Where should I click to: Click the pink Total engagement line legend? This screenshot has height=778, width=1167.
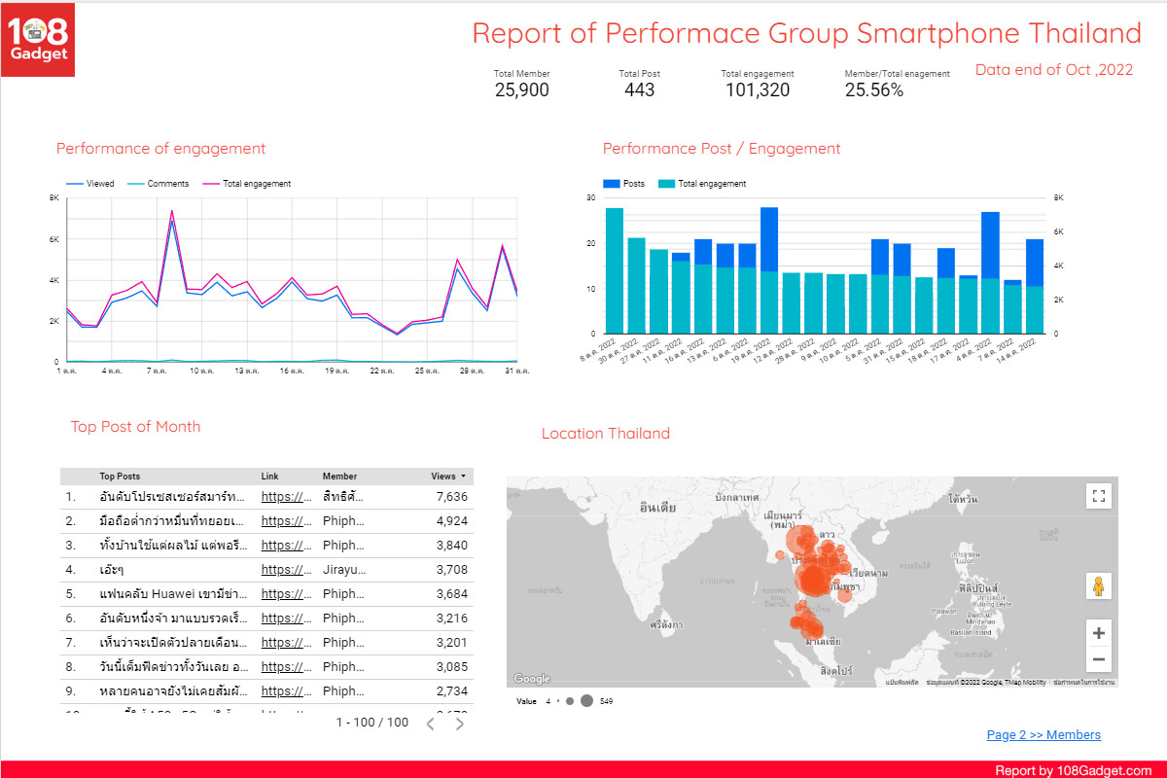[x=246, y=184]
